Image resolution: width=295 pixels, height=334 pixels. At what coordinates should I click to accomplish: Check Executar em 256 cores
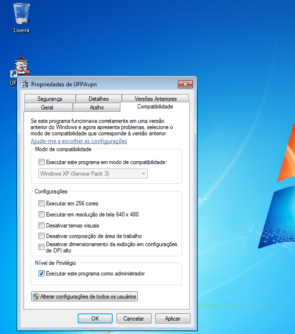click(x=41, y=203)
